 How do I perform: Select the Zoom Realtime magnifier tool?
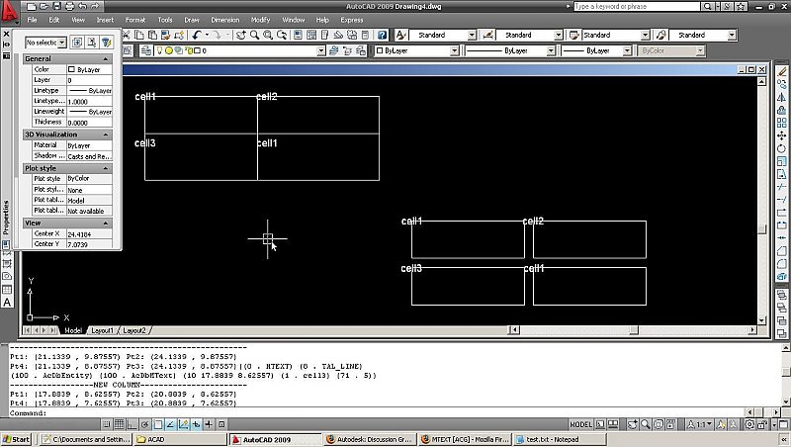[255, 35]
